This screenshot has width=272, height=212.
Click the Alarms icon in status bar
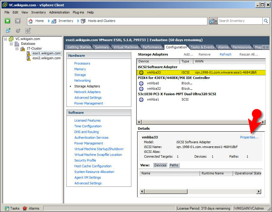(25, 208)
